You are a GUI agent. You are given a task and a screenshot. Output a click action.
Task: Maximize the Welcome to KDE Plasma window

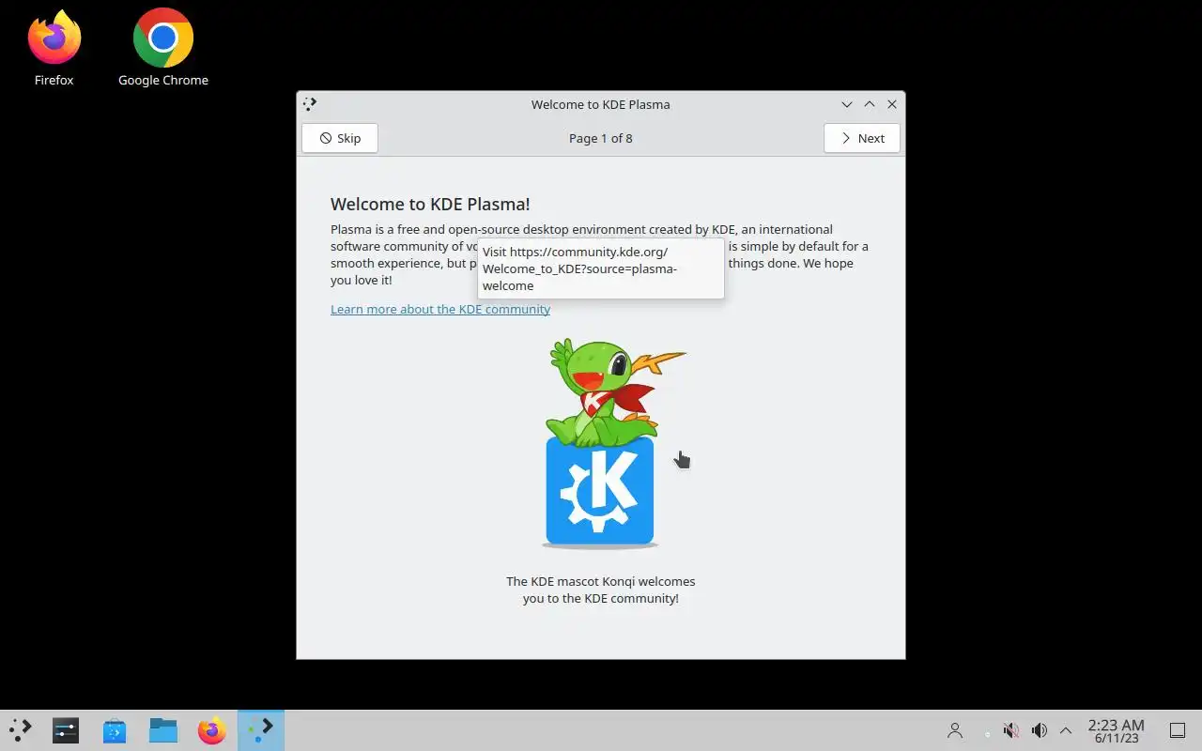[x=870, y=104]
